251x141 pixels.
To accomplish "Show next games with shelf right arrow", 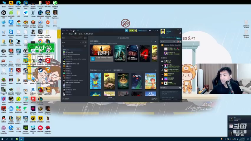I will 155,41.
